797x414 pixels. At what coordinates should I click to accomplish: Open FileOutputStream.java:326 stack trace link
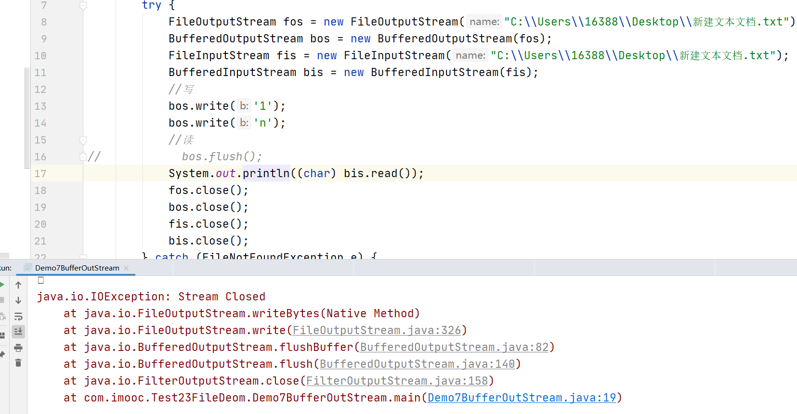point(377,330)
